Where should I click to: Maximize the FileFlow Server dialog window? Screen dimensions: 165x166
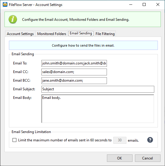click(144, 4)
